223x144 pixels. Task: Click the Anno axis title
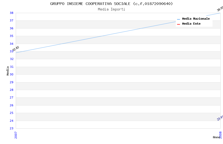click(x=216, y=137)
